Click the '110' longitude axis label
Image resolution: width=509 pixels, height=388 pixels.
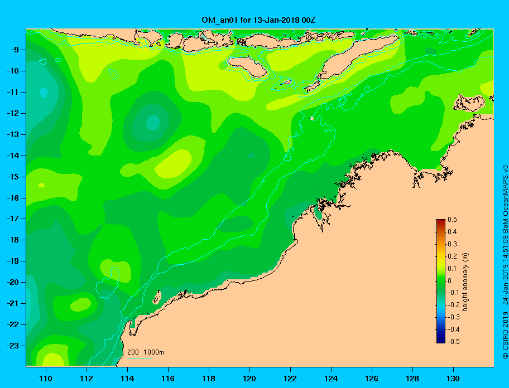(x=46, y=379)
